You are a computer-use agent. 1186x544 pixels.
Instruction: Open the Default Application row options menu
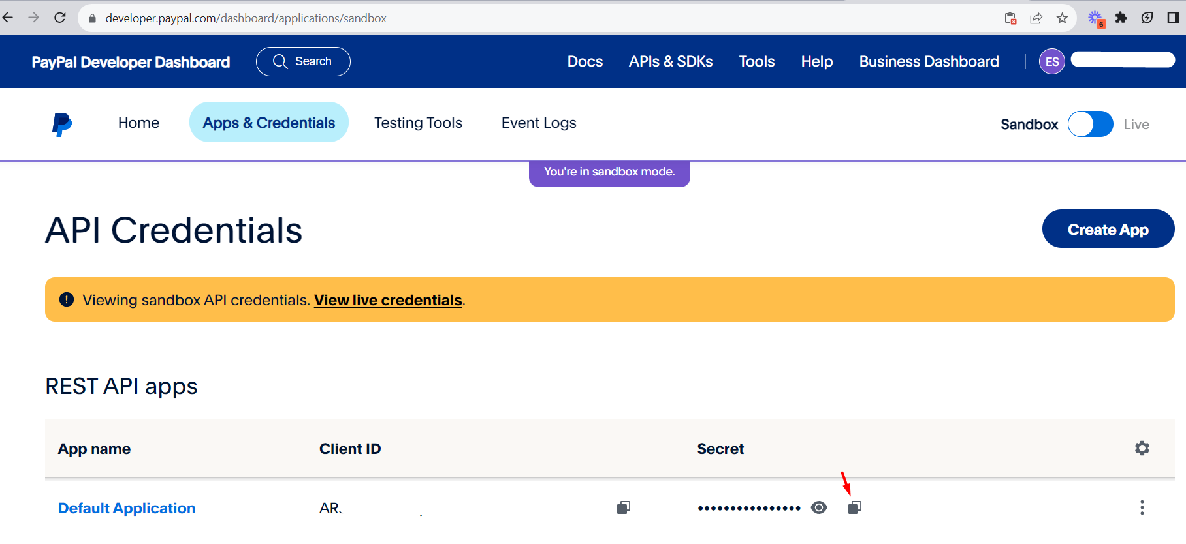pyautogui.click(x=1142, y=507)
